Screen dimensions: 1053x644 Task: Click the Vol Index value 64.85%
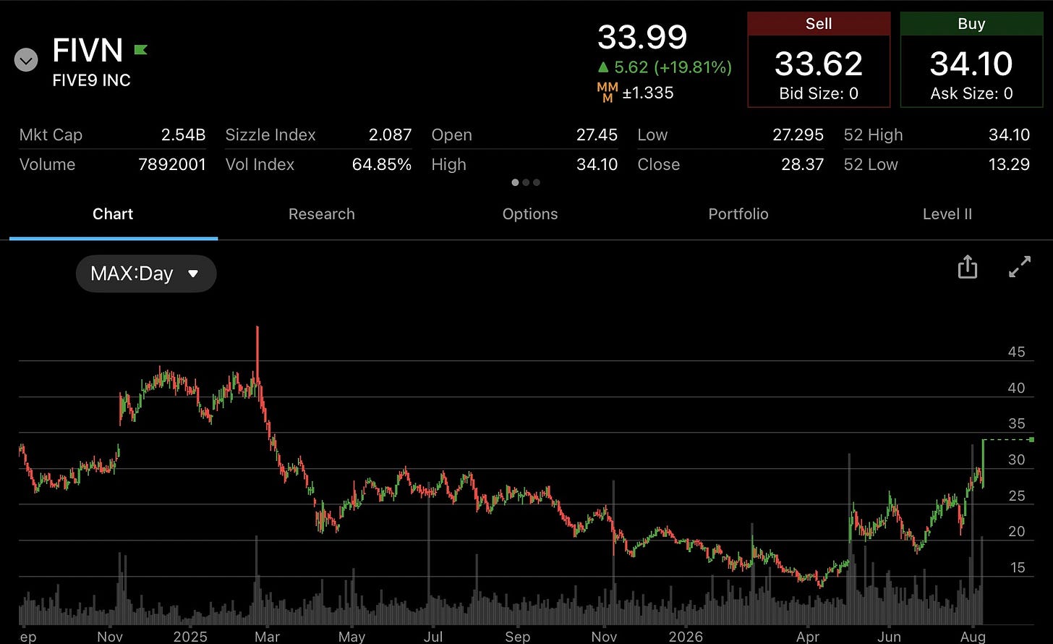382,164
